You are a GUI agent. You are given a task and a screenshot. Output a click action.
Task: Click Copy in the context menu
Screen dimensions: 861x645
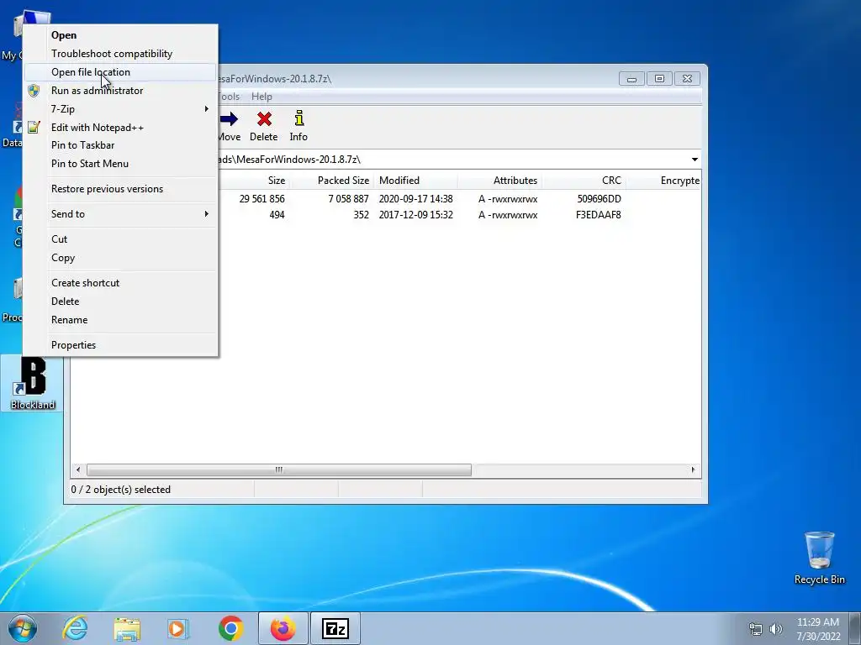coord(63,258)
